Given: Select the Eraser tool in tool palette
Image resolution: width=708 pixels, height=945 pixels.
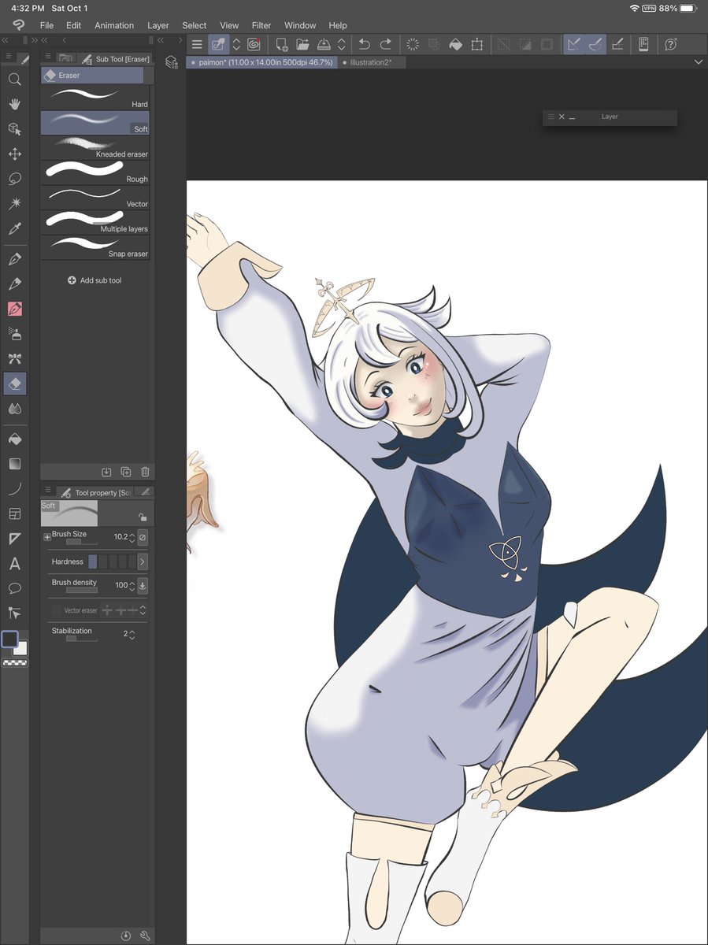Looking at the screenshot, I should 14,384.
